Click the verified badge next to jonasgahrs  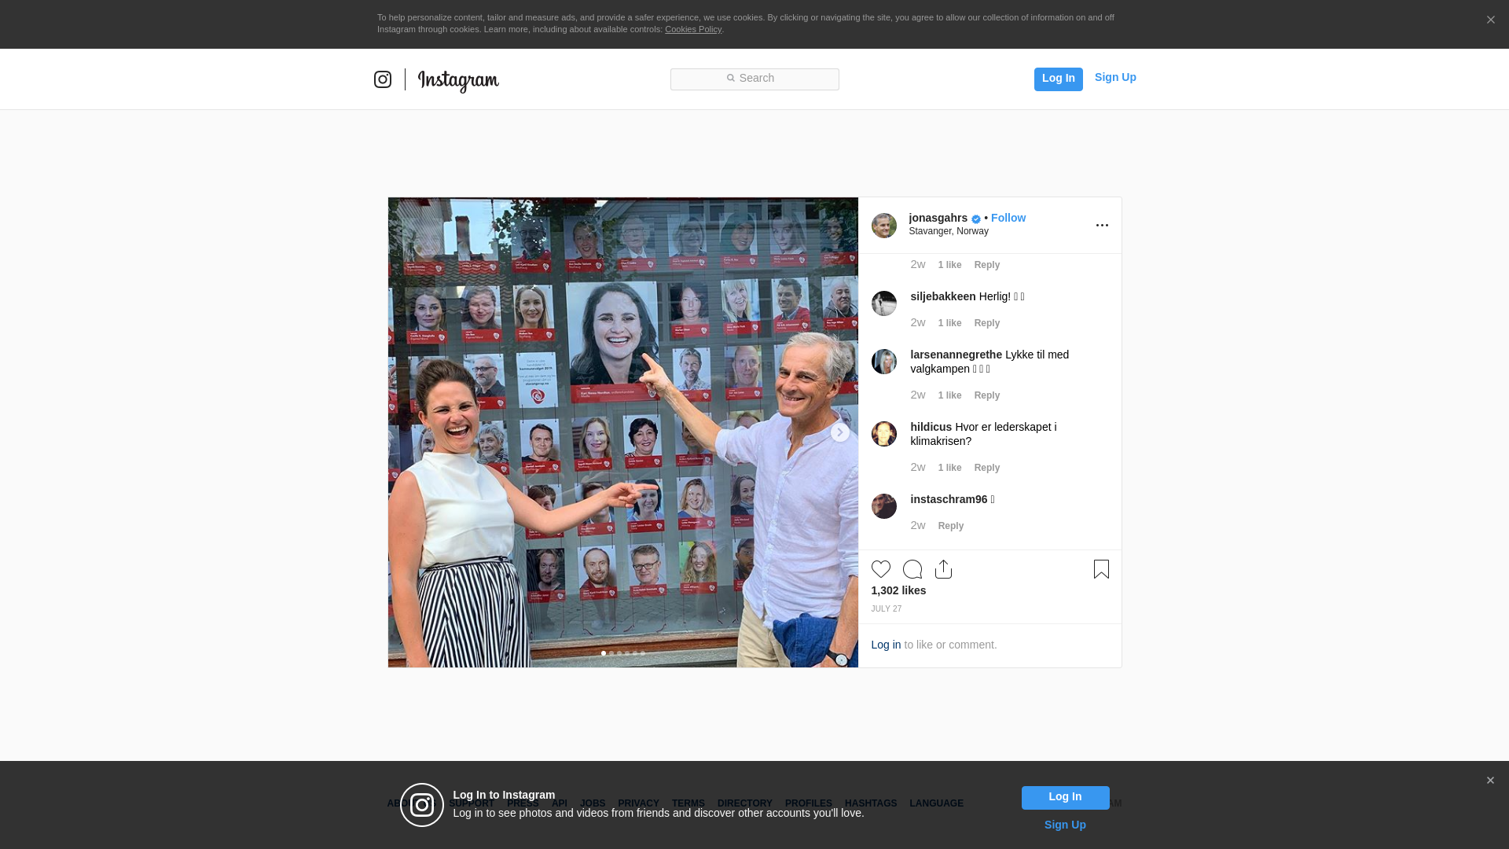(x=976, y=219)
